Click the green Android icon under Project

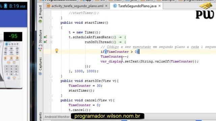pos(40,22)
